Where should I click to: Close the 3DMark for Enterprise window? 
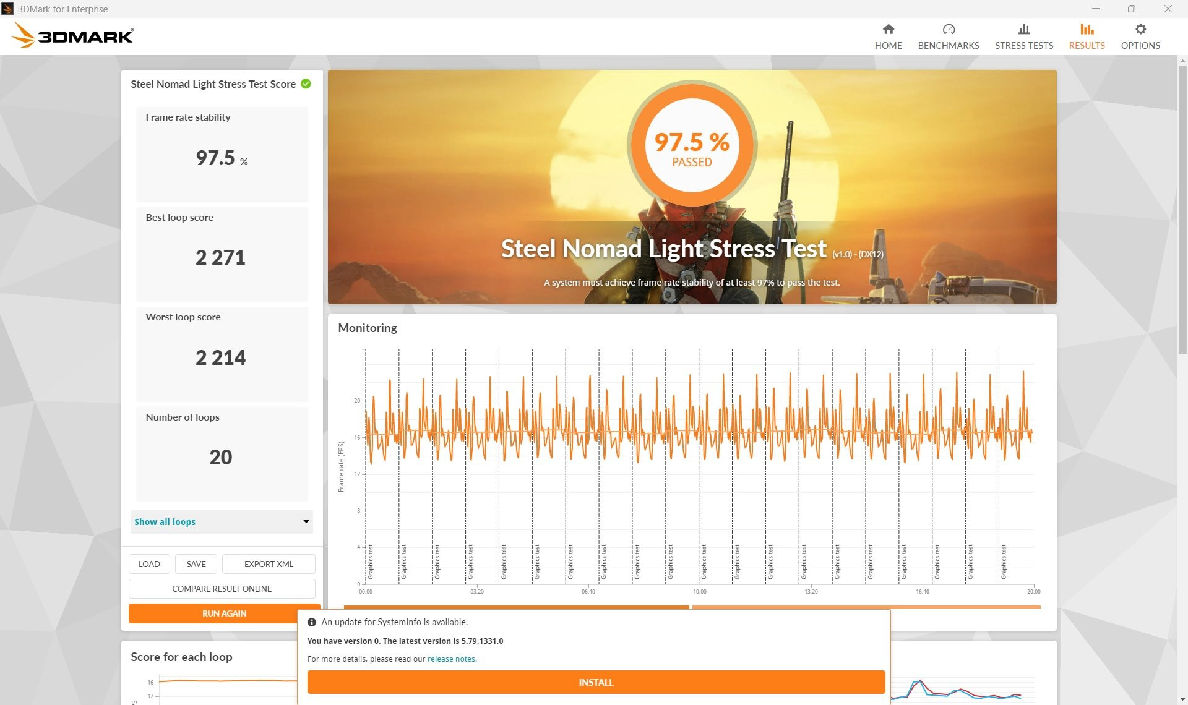[x=1168, y=9]
